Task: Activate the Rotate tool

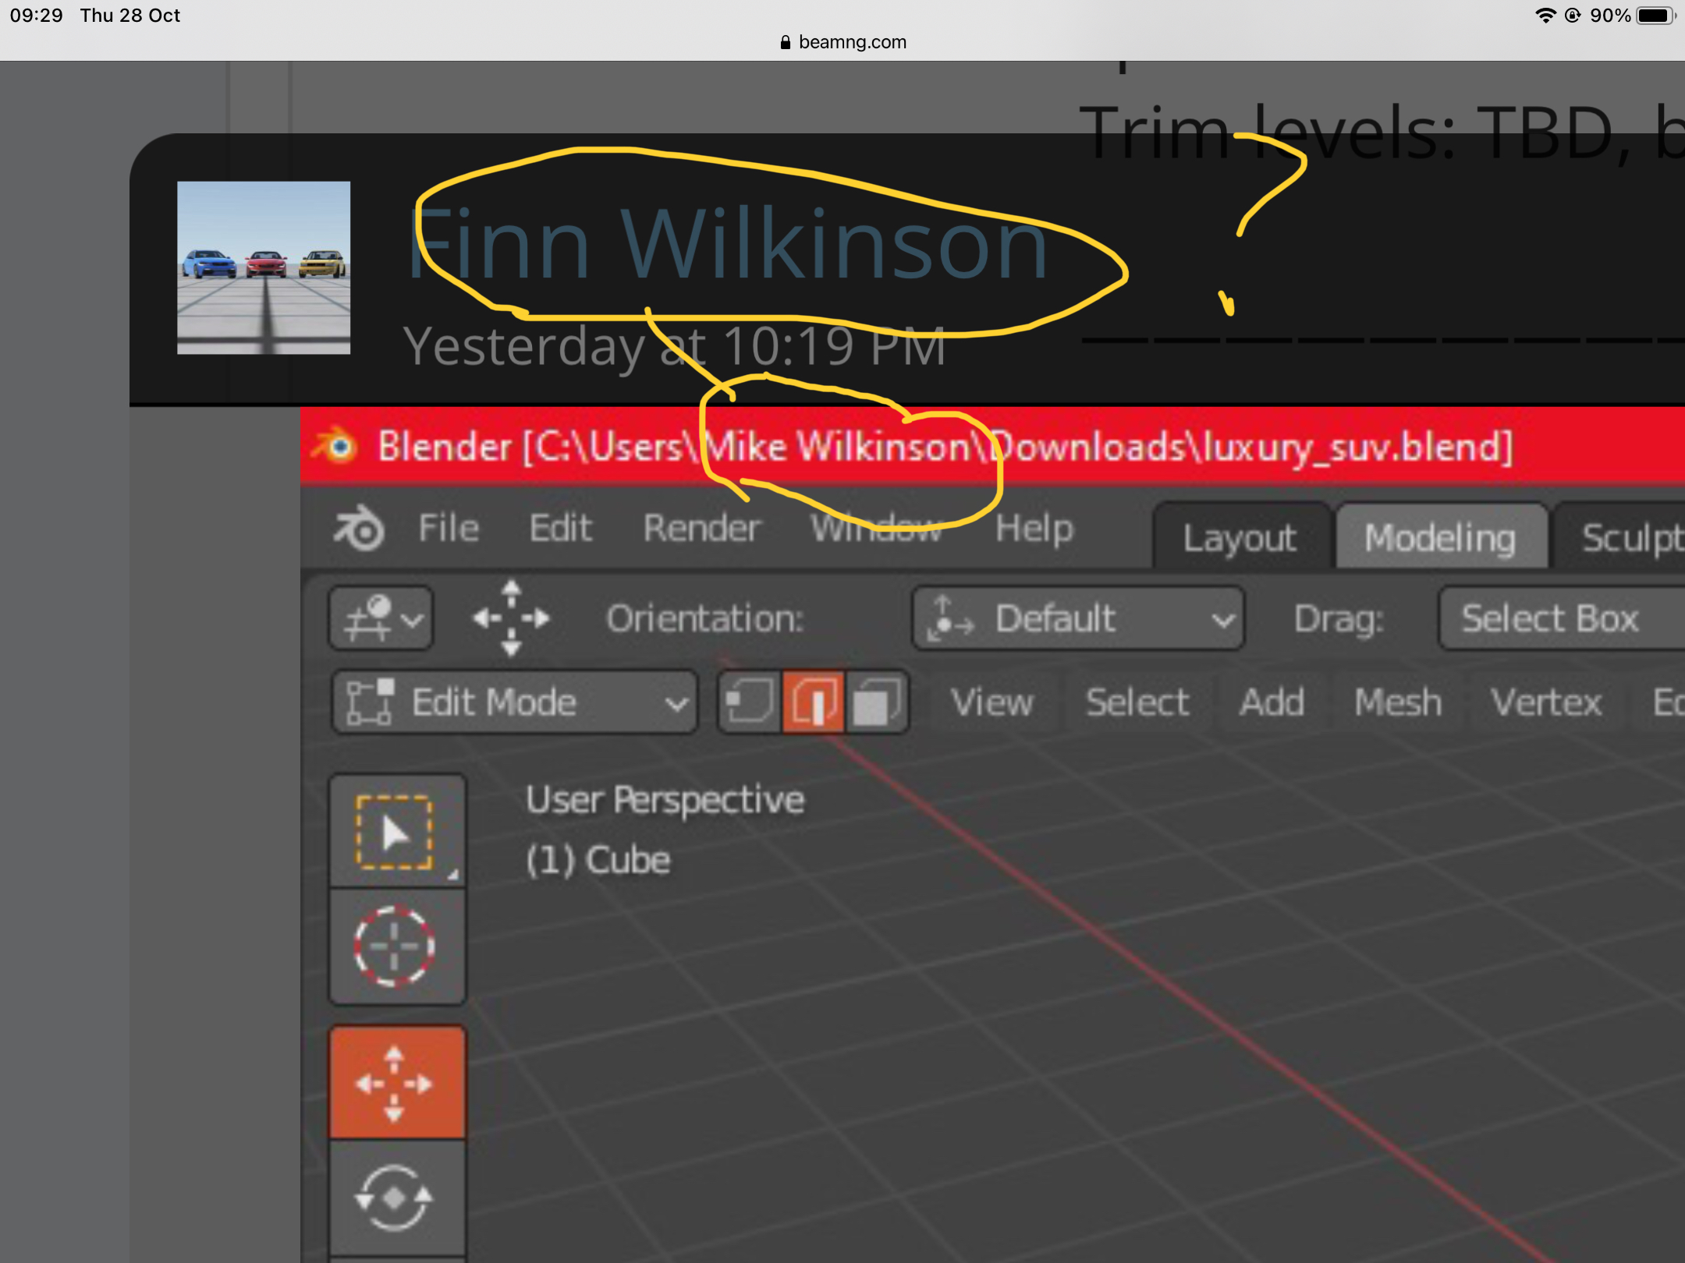Action: 397,1197
